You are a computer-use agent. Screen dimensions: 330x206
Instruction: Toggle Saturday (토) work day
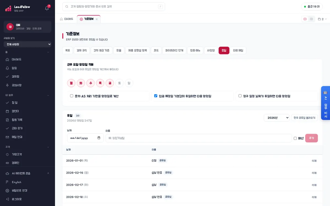coord(119,83)
